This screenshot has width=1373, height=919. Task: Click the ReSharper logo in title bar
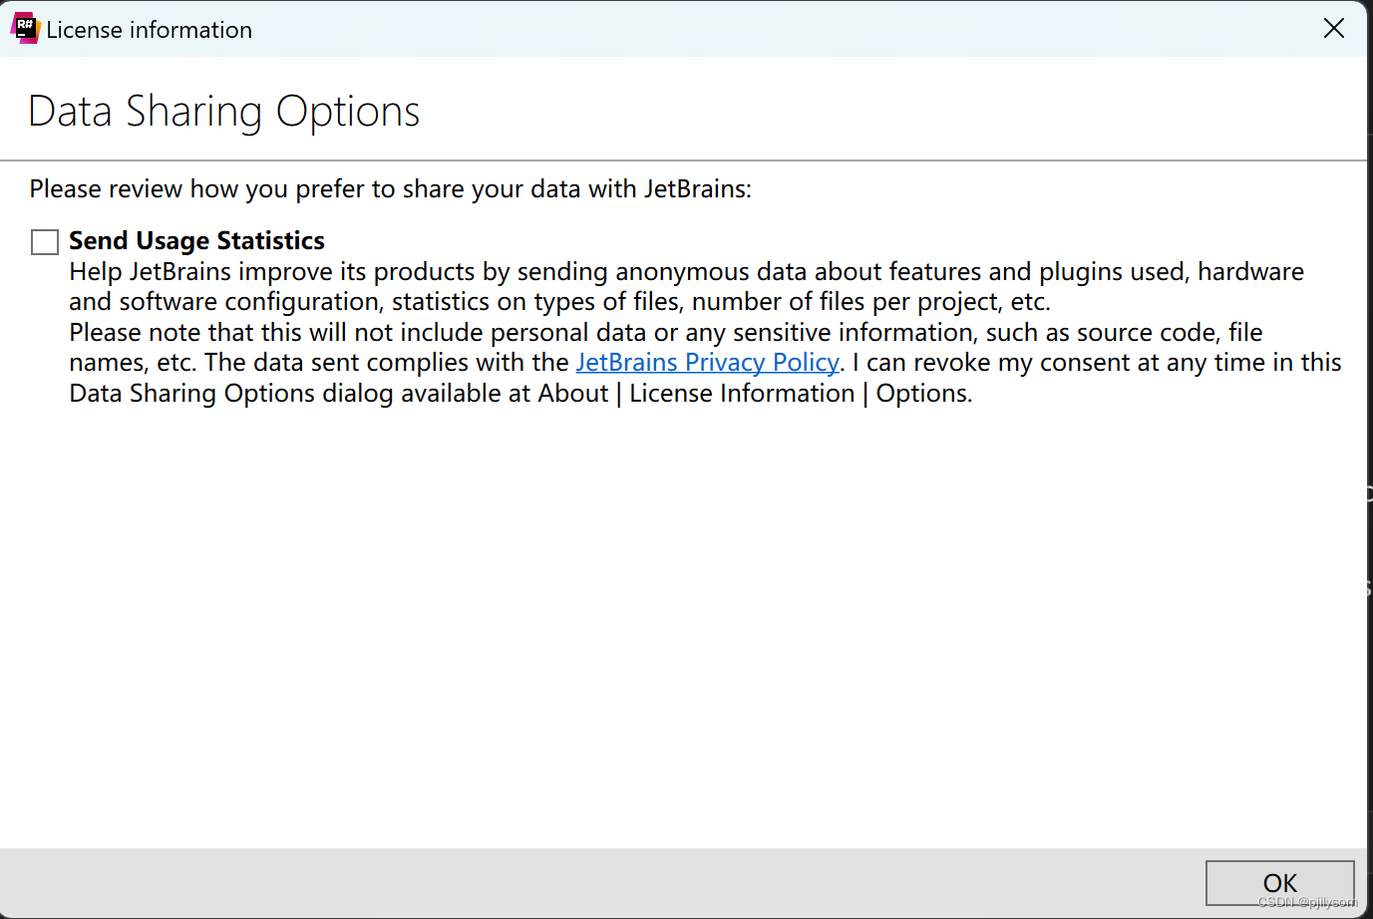[25, 29]
